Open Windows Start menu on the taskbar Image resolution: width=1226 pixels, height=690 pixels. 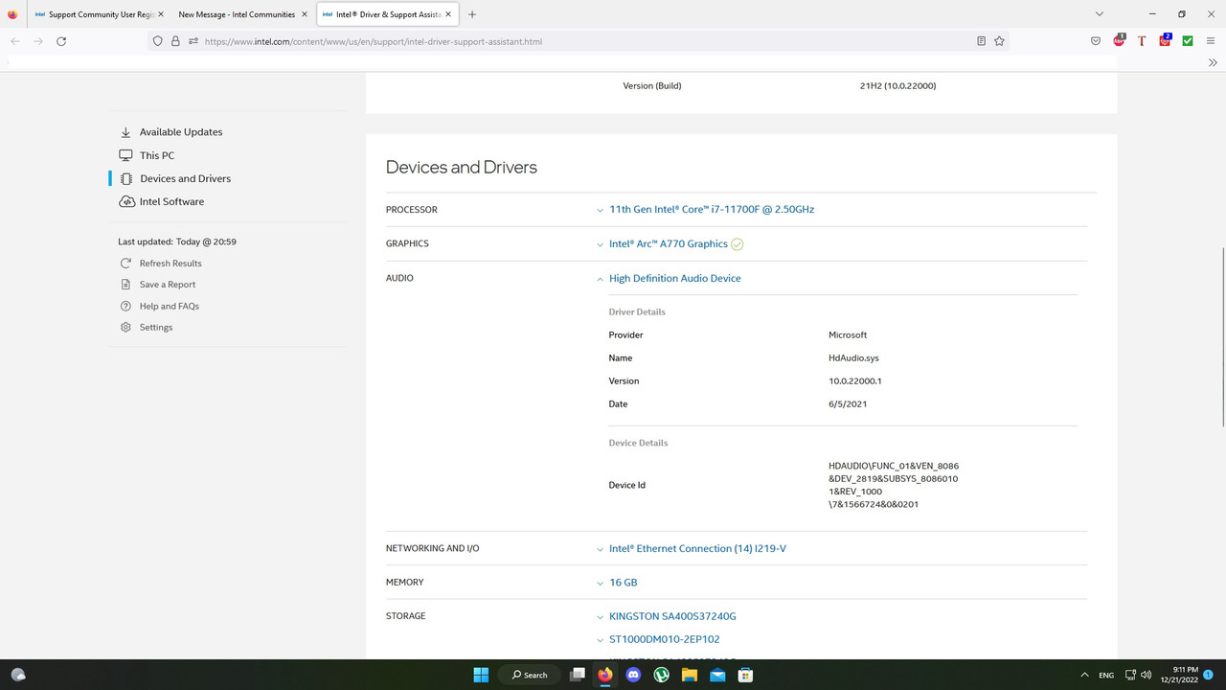[481, 675]
